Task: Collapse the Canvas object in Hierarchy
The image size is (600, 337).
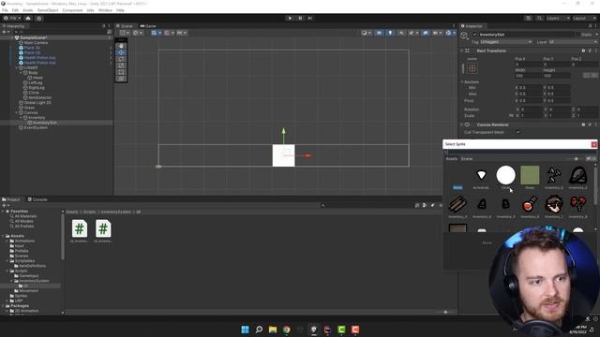Action: (x=17, y=112)
